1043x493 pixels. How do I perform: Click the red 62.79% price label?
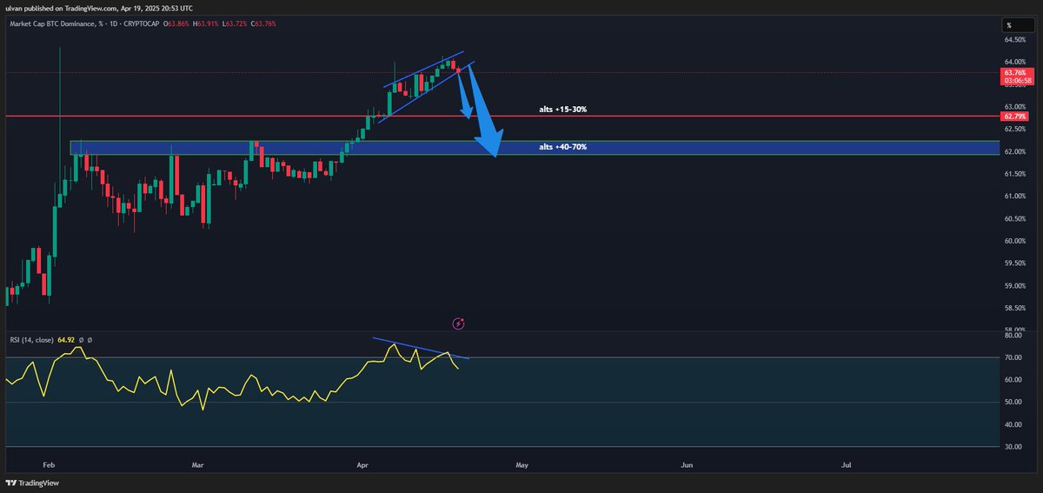(x=1013, y=116)
